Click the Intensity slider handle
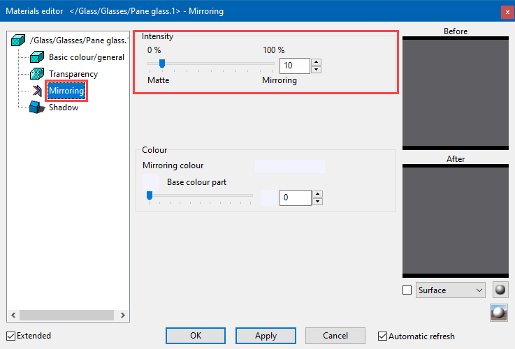The width and height of the screenshot is (515, 349). click(162, 64)
